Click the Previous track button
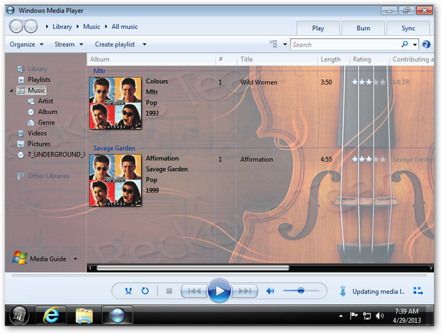Screen dimensions: 442x334 click(x=194, y=291)
